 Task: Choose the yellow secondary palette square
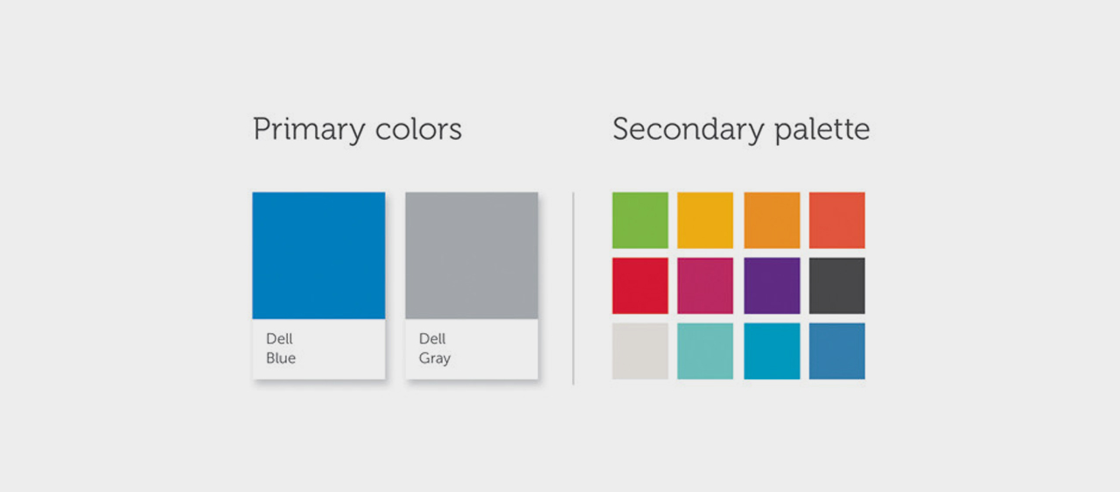[705, 220]
